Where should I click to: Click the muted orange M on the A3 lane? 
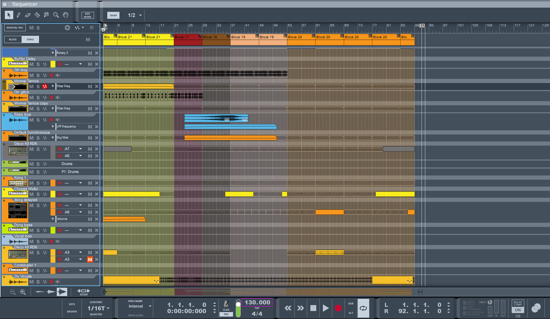tap(90, 260)
